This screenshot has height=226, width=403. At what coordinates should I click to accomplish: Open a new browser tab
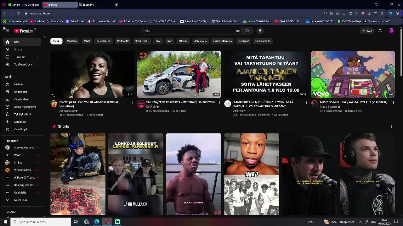116,5
